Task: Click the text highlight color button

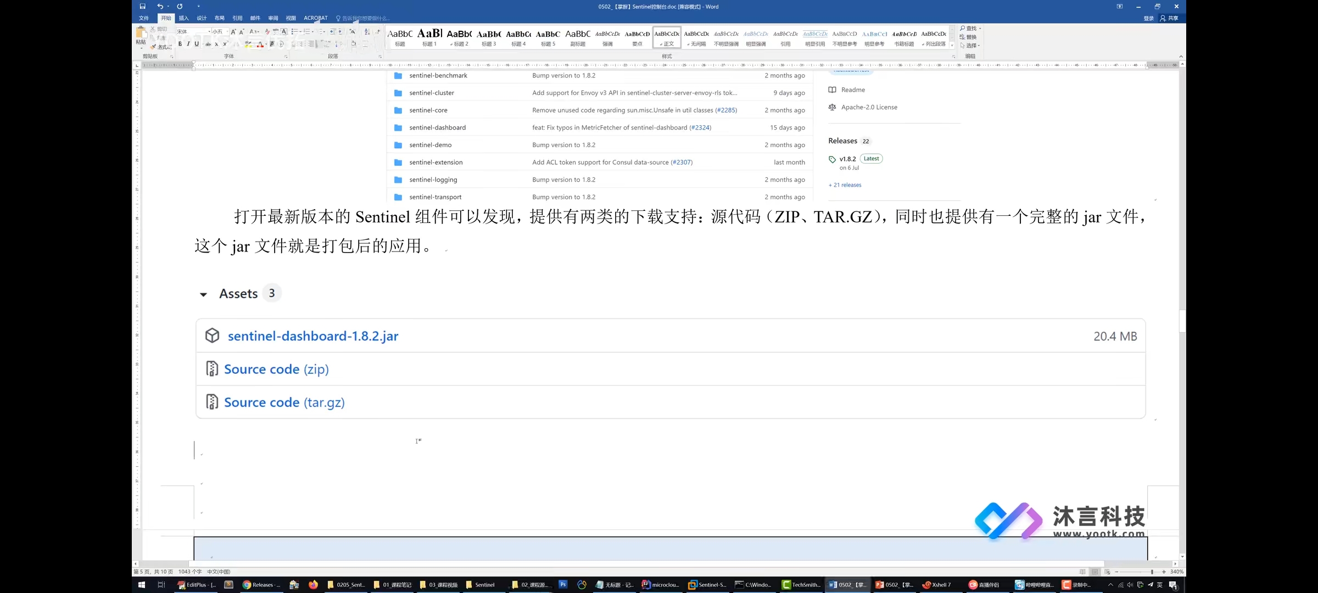Action: point(248,44)
